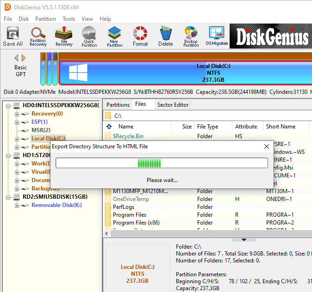Open the Partition Recovery tool

coord(38,36)
